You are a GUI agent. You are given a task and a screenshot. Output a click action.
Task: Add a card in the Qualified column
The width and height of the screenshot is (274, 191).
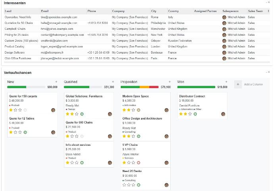click(x=113, y=82)
